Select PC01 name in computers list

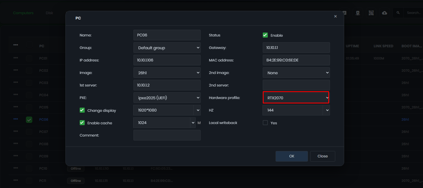click(43, 58)
